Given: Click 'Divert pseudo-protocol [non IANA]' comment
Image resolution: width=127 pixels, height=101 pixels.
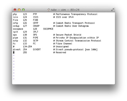Looking at the screenshot, I should 77,50.
